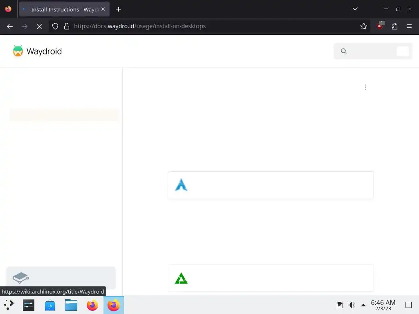419x314 pixels.
Task: Select the Install Instructions tab
Action: point(64,9)
